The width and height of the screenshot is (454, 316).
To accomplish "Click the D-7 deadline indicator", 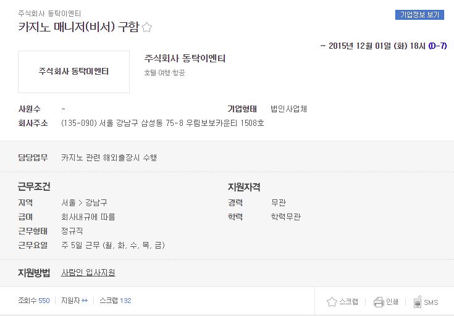I will (x=437, y=46).
